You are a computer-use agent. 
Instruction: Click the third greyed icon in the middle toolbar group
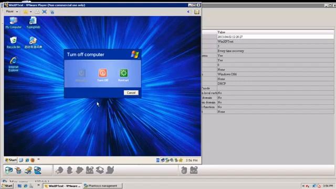click(x=79, y=170)
